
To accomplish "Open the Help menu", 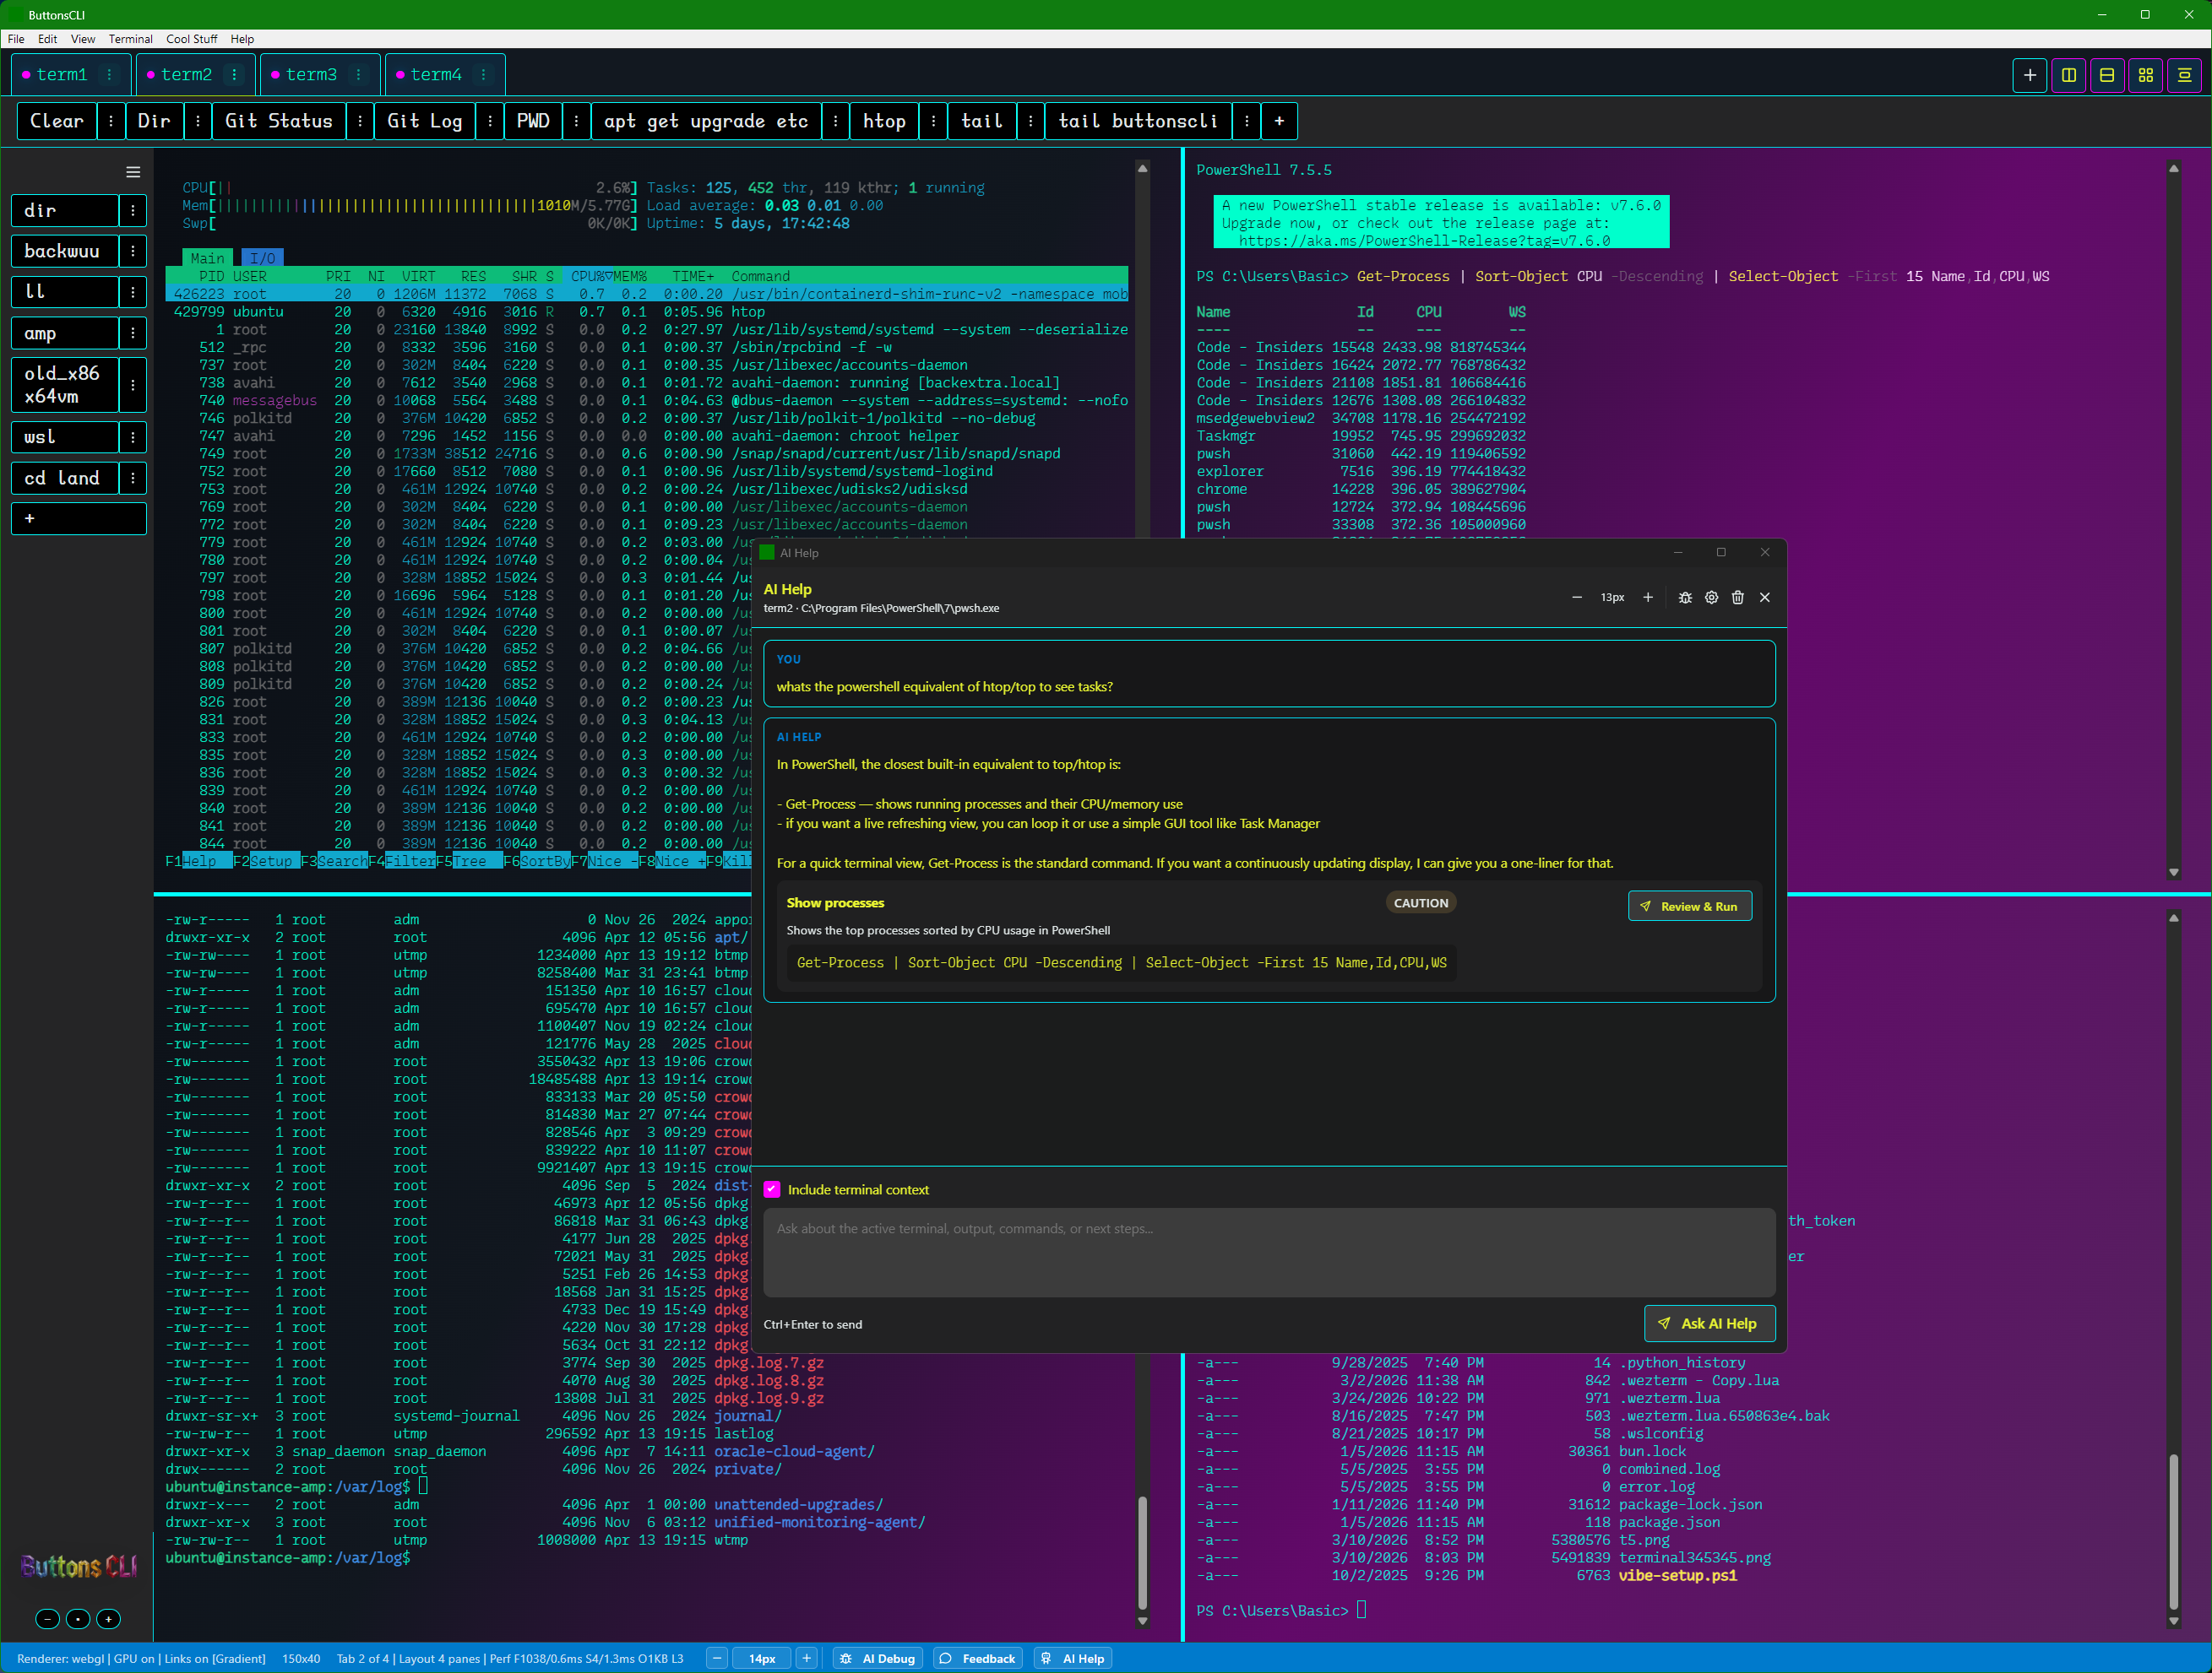I will [242, 39].
